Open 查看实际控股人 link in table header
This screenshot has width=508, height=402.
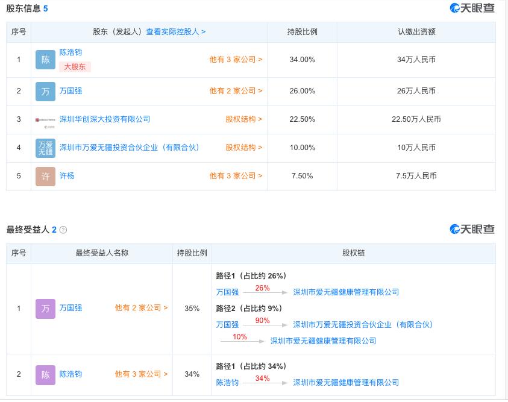(x=175, y=32)
